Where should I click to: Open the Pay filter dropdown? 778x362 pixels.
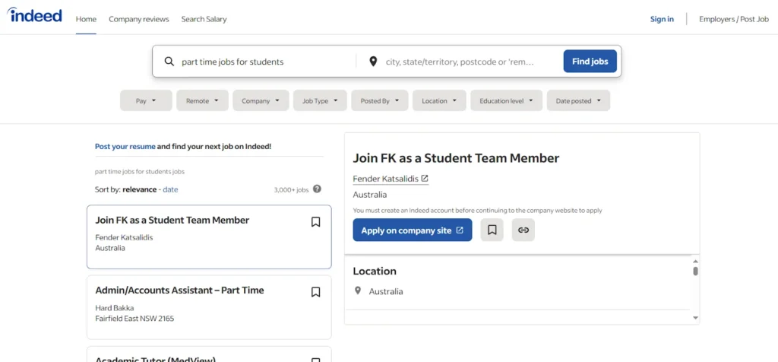[146, 100]
